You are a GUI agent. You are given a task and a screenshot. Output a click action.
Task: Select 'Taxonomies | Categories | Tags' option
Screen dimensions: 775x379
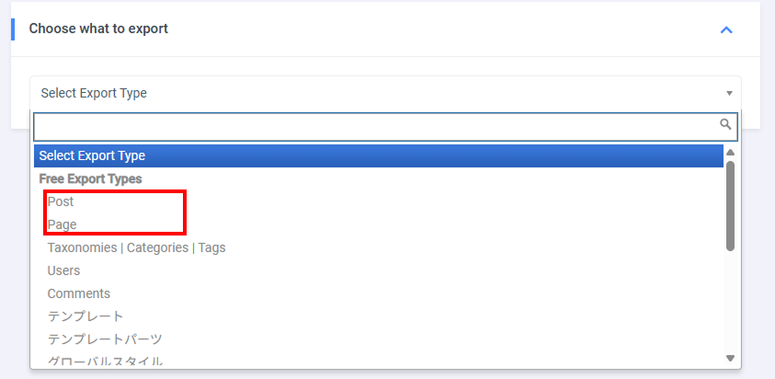coord(136,247)
